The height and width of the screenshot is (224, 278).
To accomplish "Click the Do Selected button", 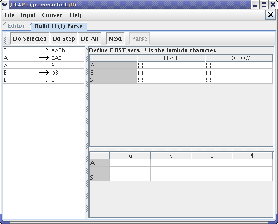I will 30,38.
